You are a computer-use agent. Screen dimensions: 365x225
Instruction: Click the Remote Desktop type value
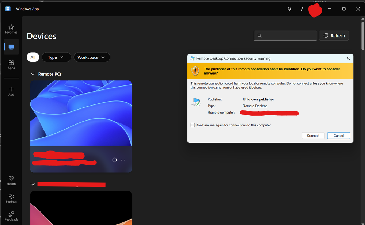point(255,106)
